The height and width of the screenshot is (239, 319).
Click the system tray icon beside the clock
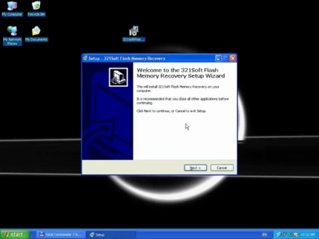296,235
